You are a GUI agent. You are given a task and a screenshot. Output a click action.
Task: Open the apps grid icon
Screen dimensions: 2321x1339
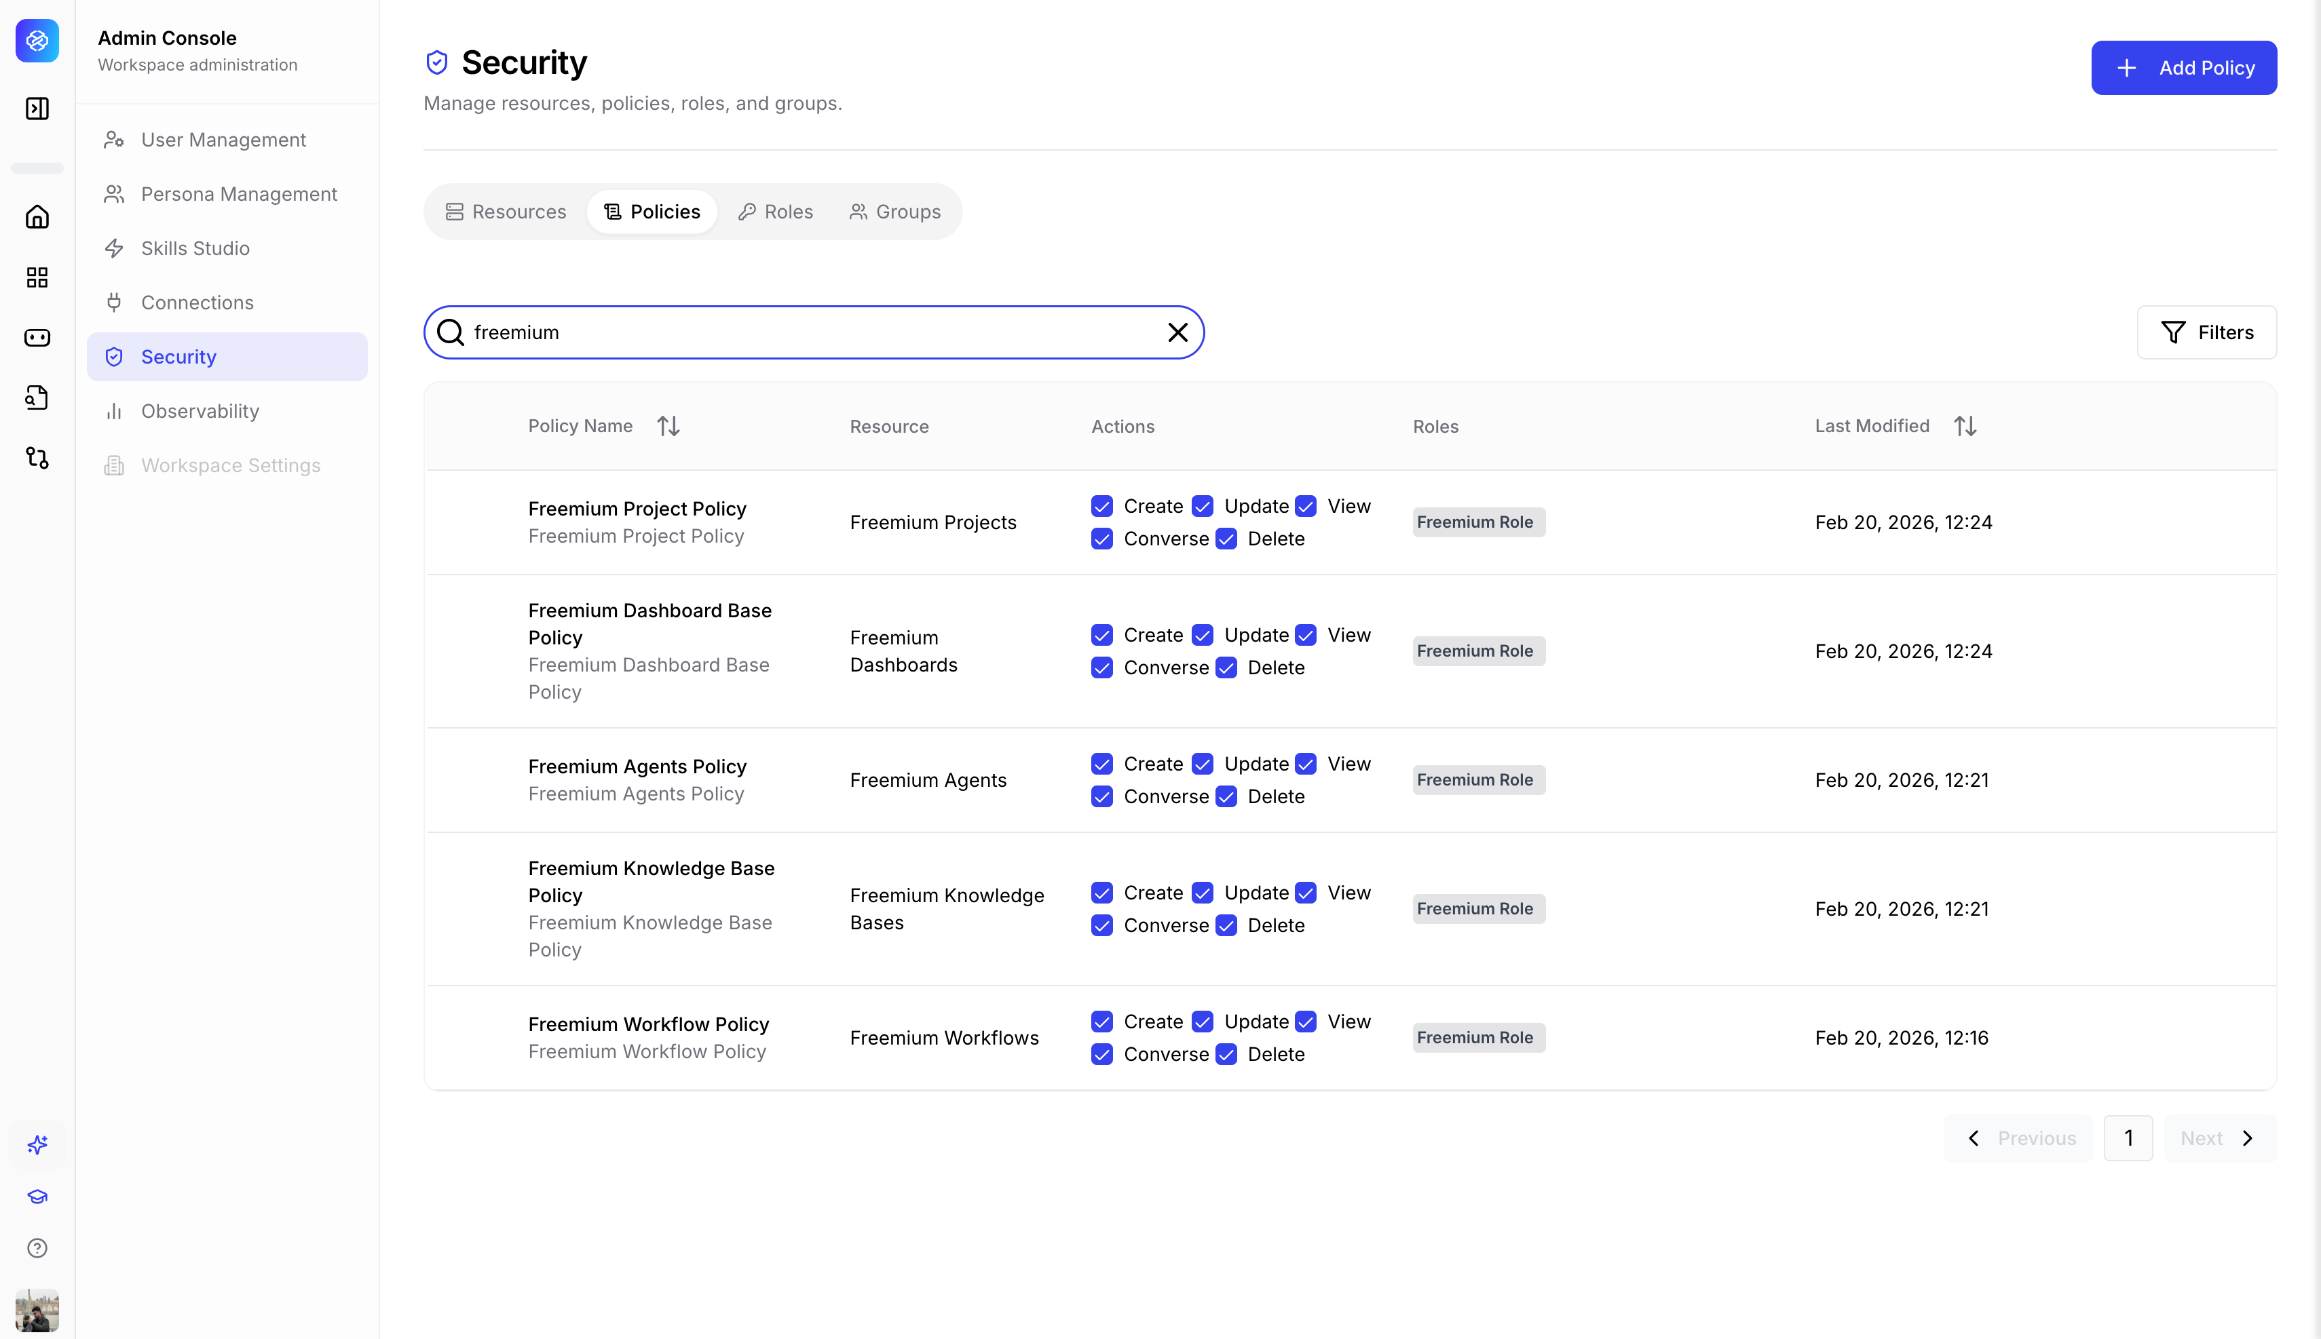[38, 277]
